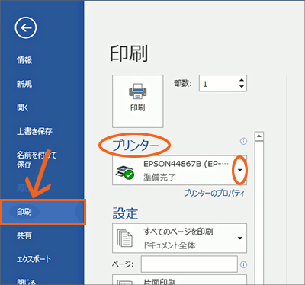Open 共有 in the sidebar
Viewport: 305px width, 285px height.
24,235
